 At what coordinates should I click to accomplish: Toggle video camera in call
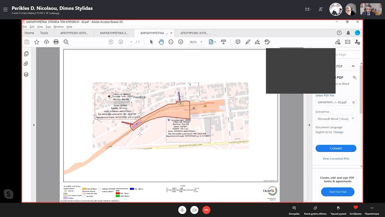(194, 210)
